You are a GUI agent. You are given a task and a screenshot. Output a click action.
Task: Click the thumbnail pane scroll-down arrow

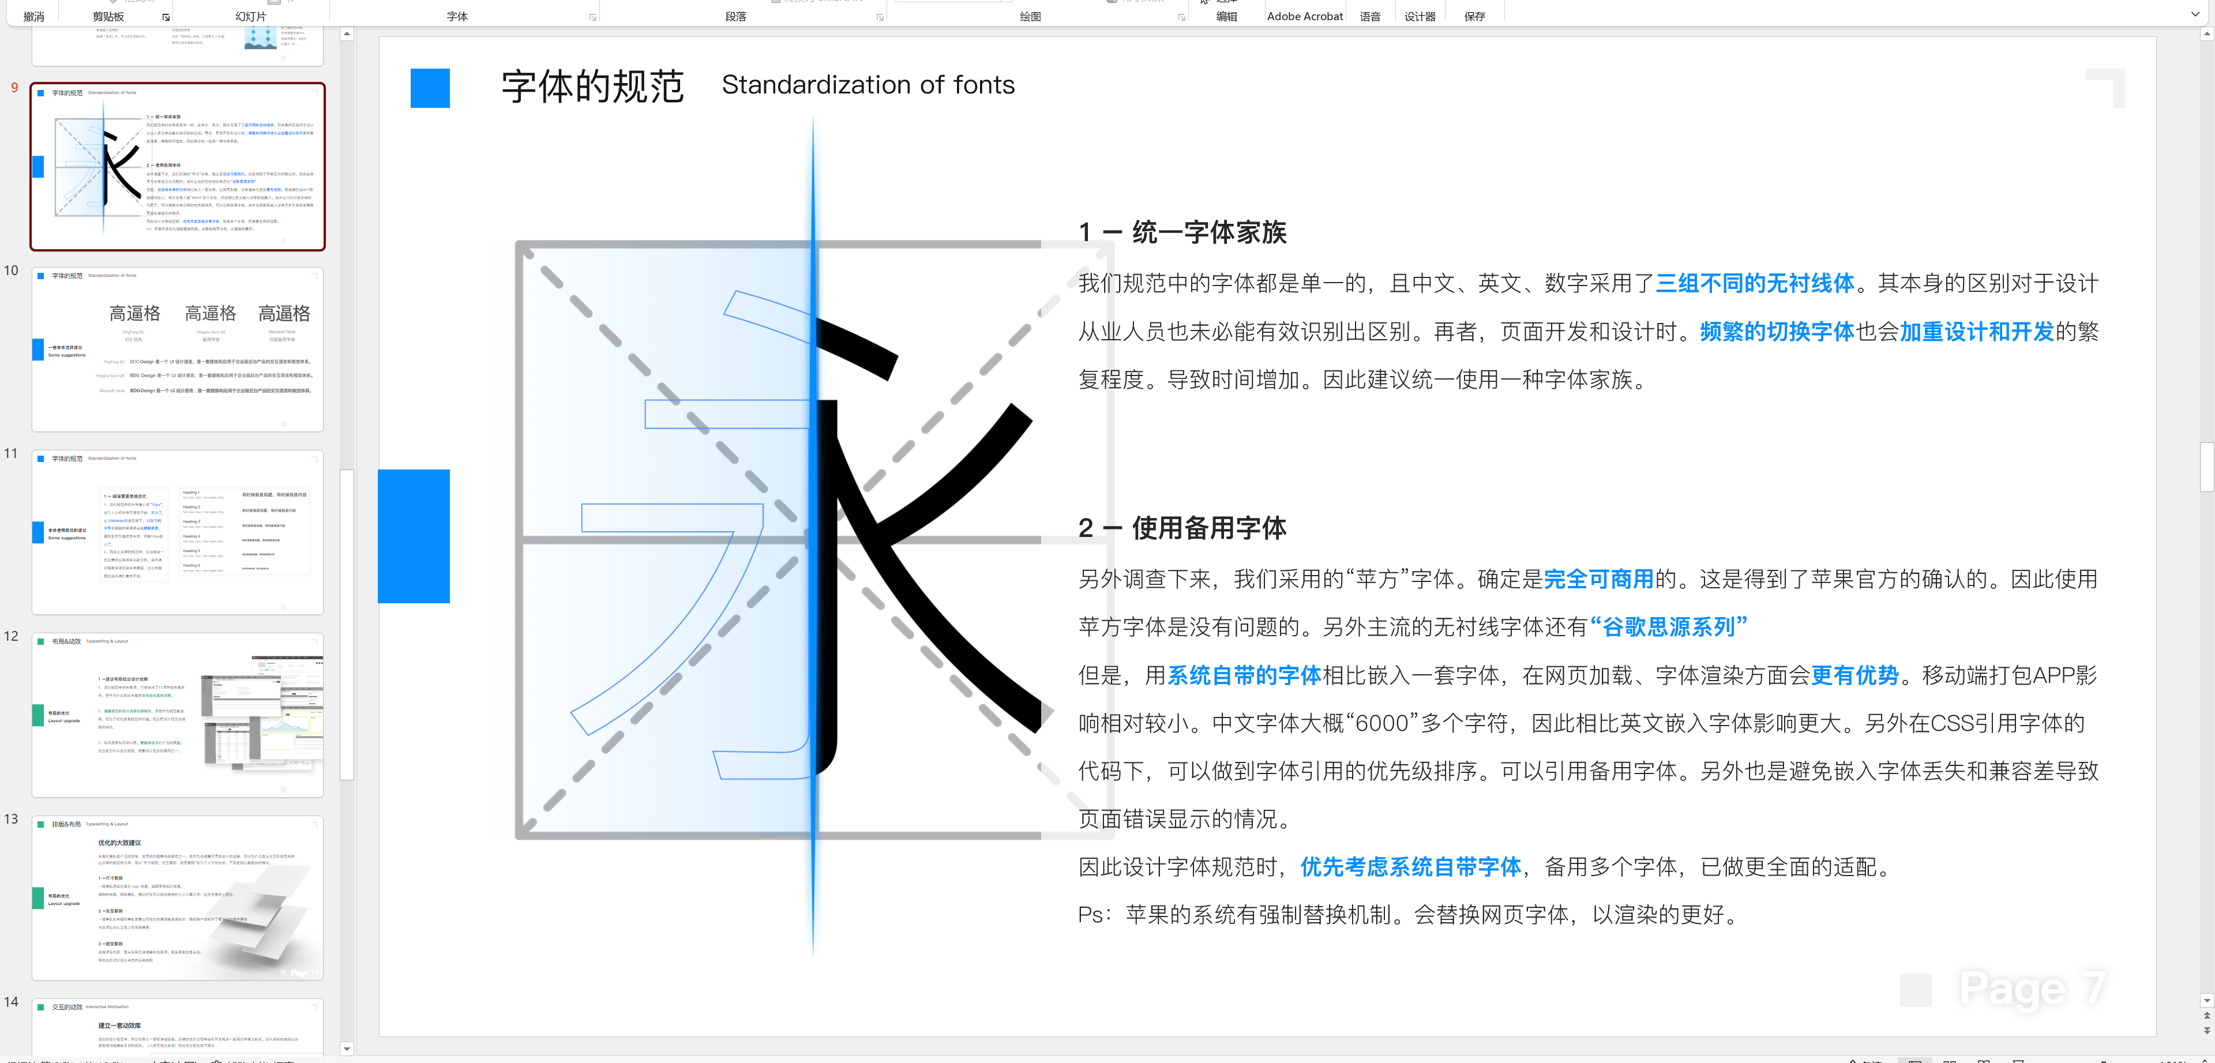347,1049
